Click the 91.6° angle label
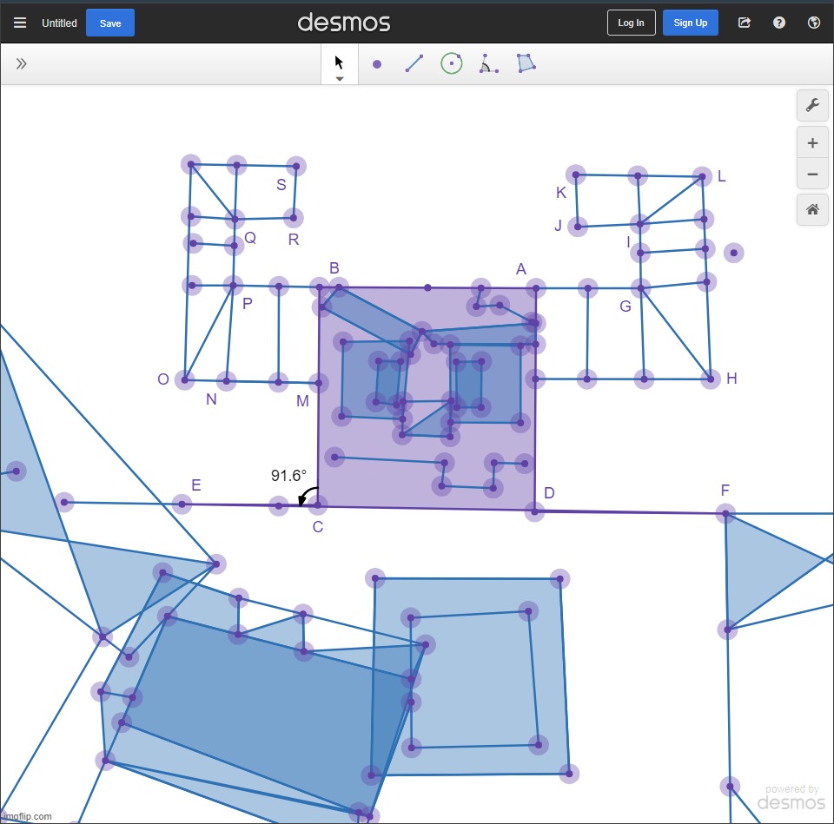The height and width of the screenshot is (824, 834). point(288,475)
